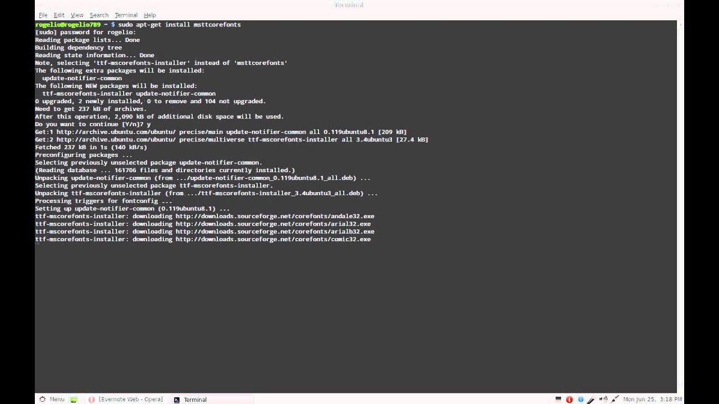Click the 'Setting up update-notifier-common' line
This screenshot has width=719, height=404.
tap(133, 209)
